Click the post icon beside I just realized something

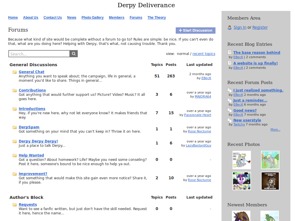point(230,90)
